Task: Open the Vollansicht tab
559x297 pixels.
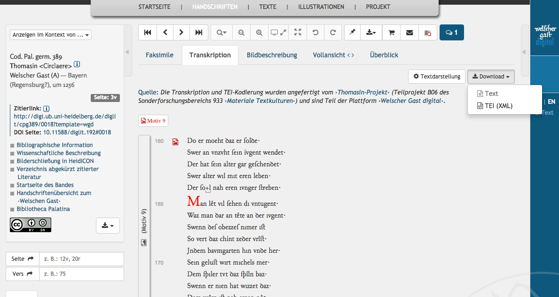Action: click(x=333, y=55)
